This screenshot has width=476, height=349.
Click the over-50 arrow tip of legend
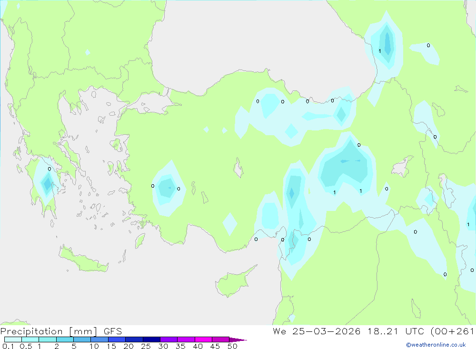(238, 340)
